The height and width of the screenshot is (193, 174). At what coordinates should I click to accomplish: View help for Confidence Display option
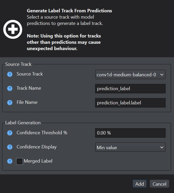click(x=10, y=147)
